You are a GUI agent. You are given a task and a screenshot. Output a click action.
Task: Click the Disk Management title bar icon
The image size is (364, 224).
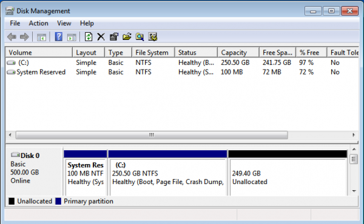pos(10,11)
